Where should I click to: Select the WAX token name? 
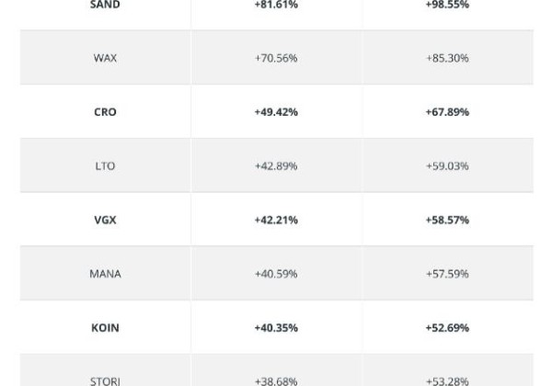coord(105,58)
